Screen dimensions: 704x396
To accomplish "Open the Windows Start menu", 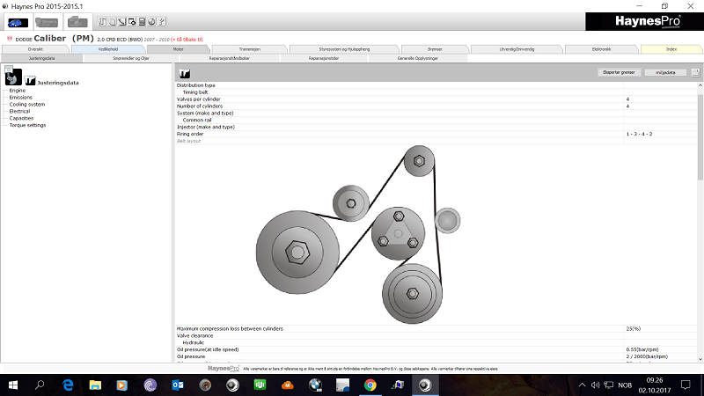I will pos(13,385).
